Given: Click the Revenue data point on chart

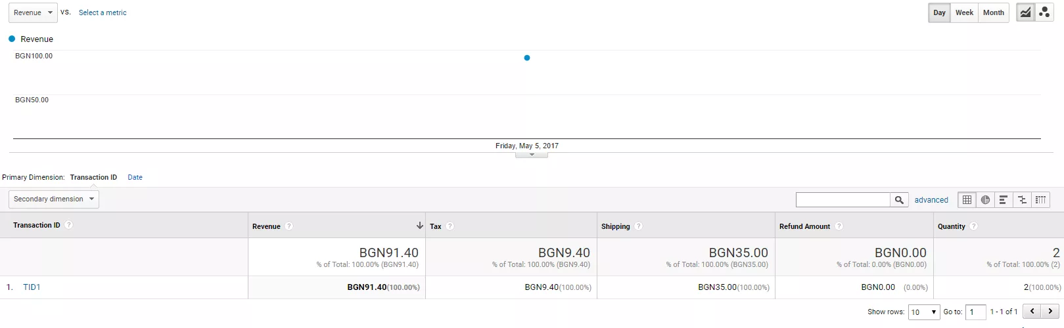Looking at the screenshot, I should (527, 58).
